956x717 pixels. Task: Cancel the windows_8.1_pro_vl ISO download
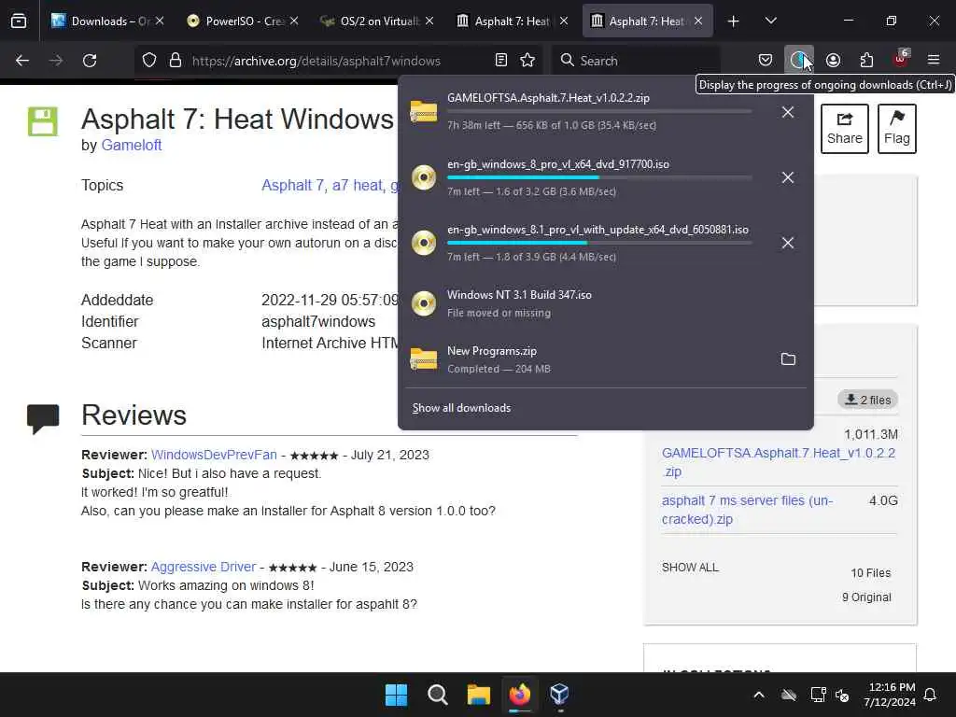pos(788,243)
